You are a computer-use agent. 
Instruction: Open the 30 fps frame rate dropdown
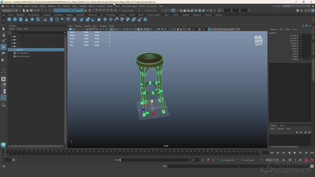(x=272, y=160)
